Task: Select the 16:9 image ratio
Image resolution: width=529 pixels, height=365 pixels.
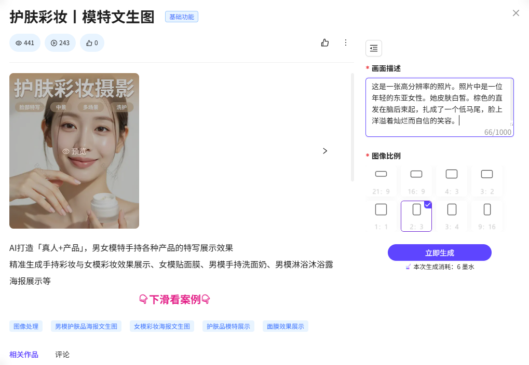Action: click(416, 181)
